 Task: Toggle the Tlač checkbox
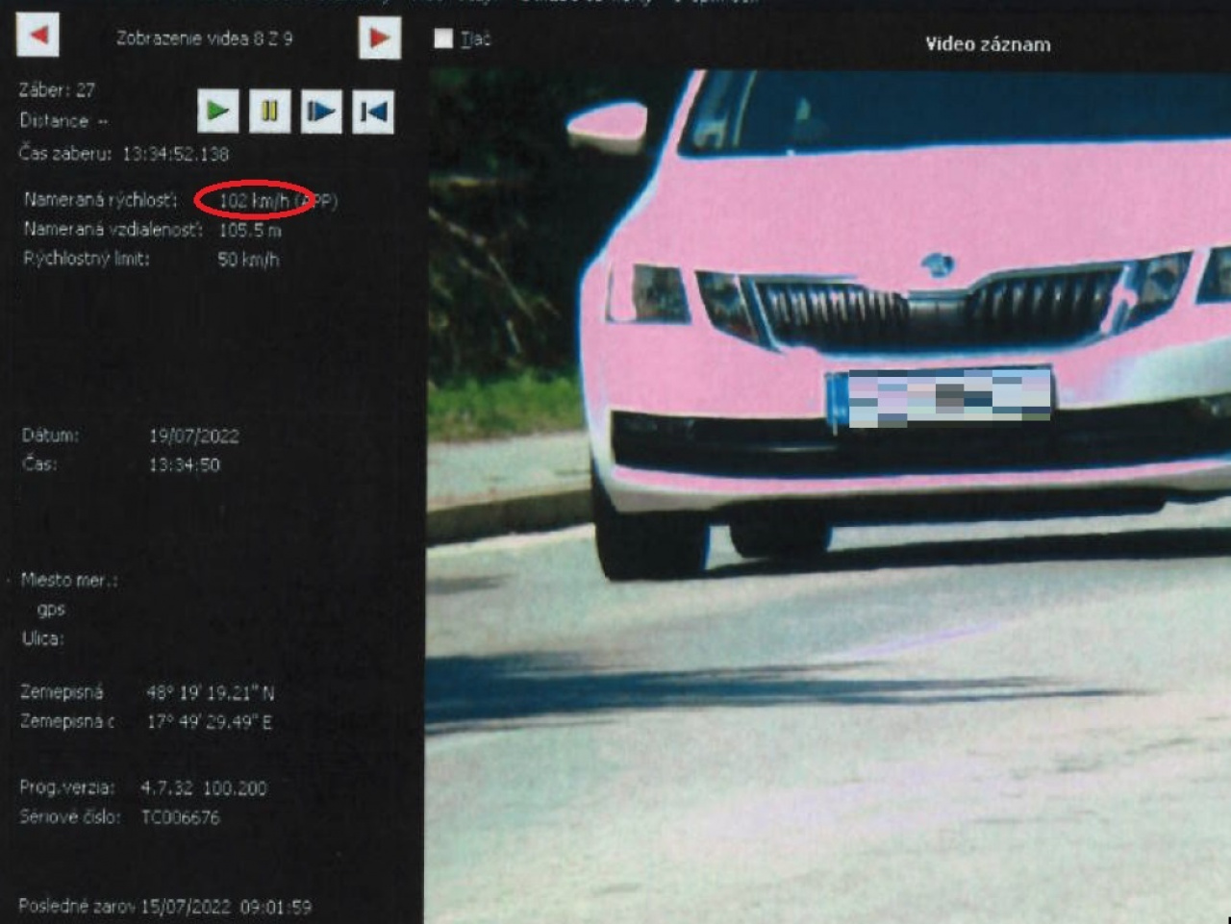pos(443,38)
